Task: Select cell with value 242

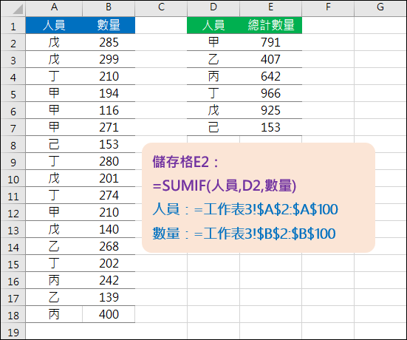Action: (x=109, y=280)
